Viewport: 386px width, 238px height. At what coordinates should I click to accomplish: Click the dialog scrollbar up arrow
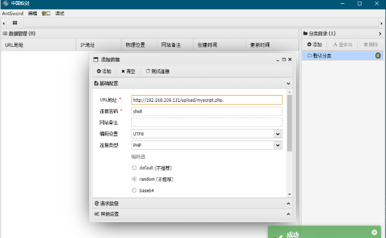(289, 92)
